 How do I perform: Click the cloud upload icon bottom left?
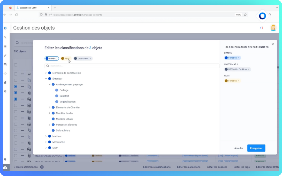5,167
